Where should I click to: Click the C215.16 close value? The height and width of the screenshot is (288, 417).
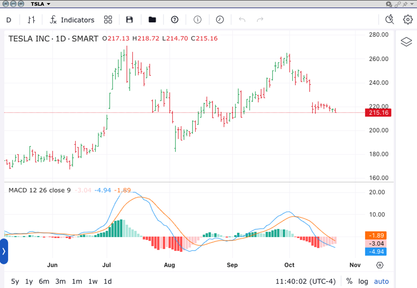204,39
